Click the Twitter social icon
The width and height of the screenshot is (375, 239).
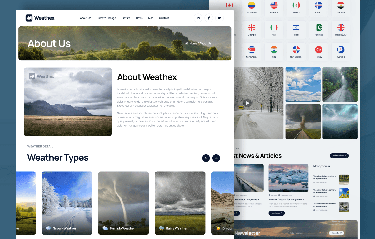219,18
